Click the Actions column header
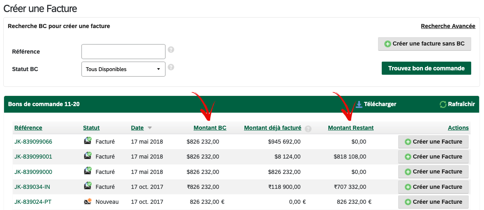The image size is (484, 210). 458,128
